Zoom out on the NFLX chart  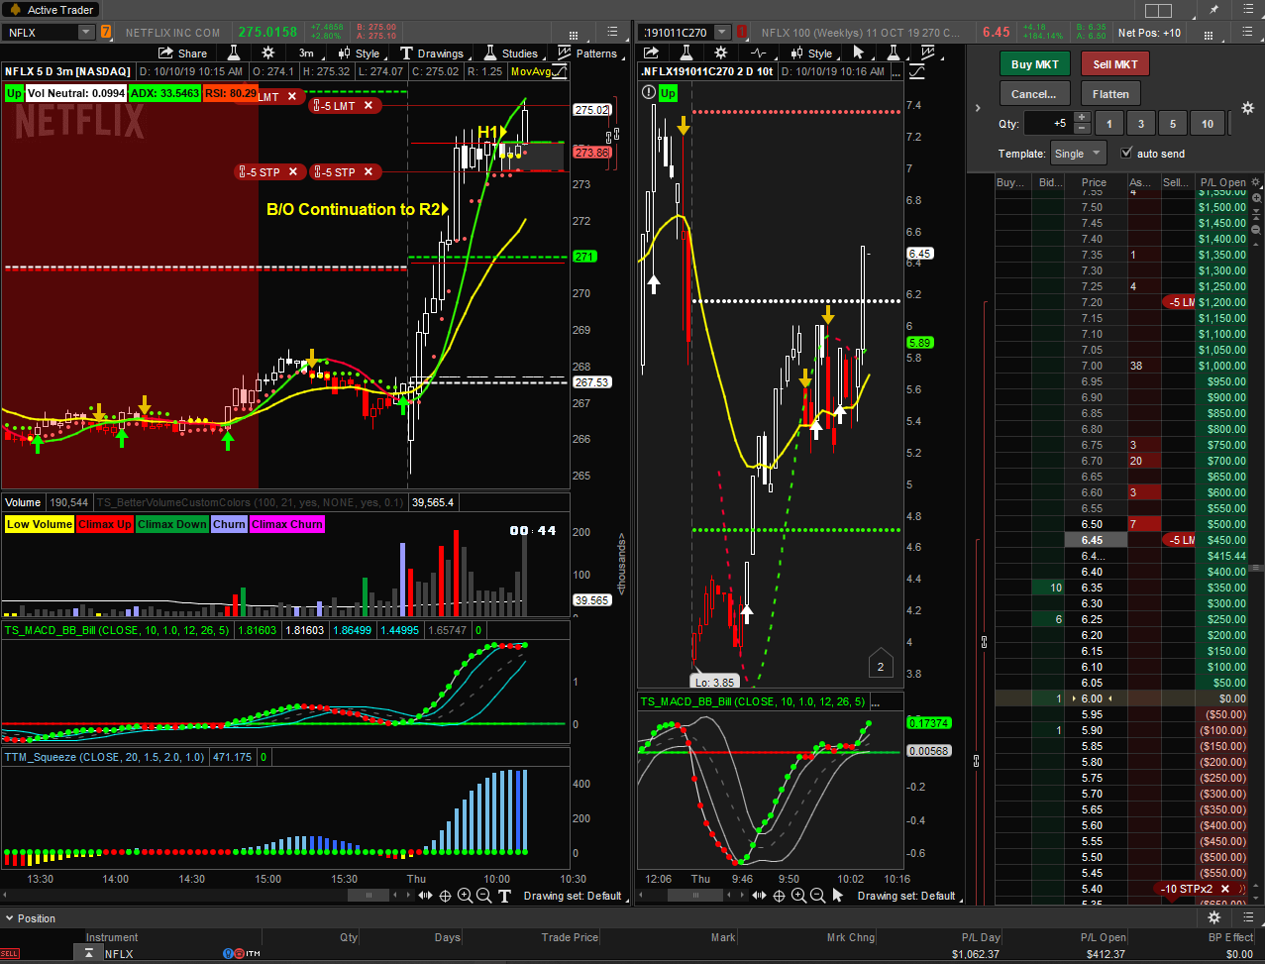click(484, 896)
